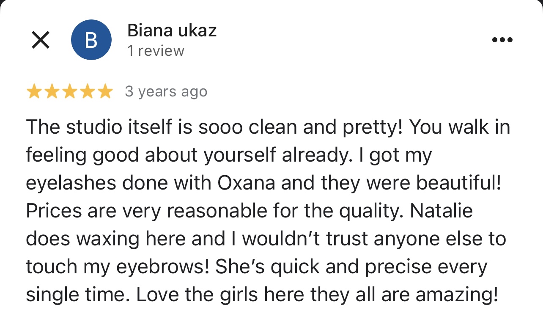Close the review with the X icon
This screenshot has height=319, width=543.
tap(41, 40)
